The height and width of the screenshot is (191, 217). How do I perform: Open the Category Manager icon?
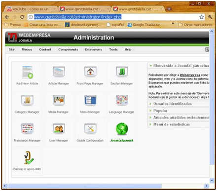(27, 100)
